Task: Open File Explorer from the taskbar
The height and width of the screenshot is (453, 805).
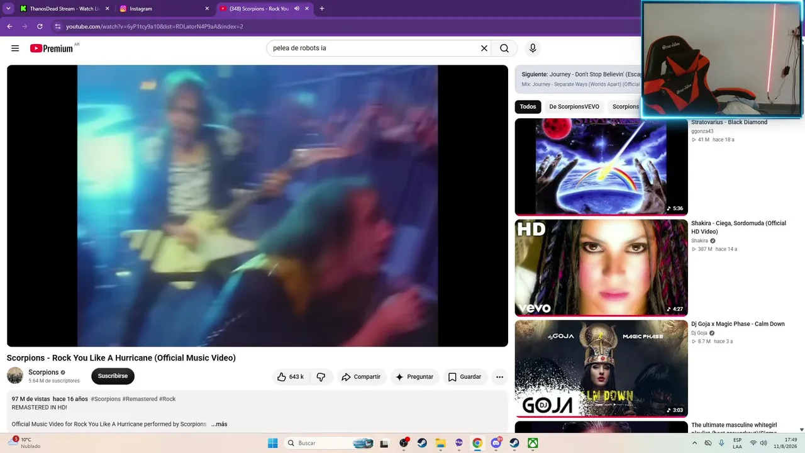Action: (440, 443)
